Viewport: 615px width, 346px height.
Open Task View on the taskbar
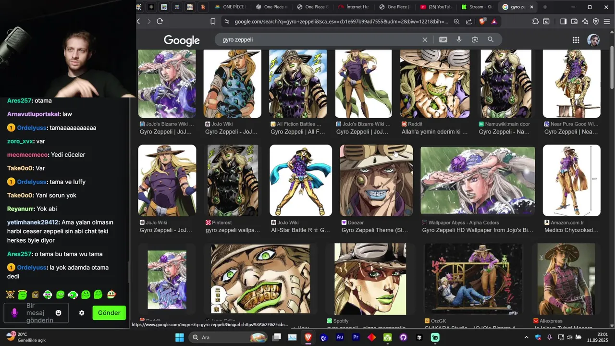pyautogui.click(x=276, y=337)
